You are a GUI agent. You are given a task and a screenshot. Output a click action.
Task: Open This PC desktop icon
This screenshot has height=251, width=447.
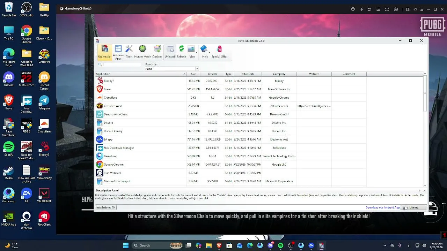click(x=9, y=33)
